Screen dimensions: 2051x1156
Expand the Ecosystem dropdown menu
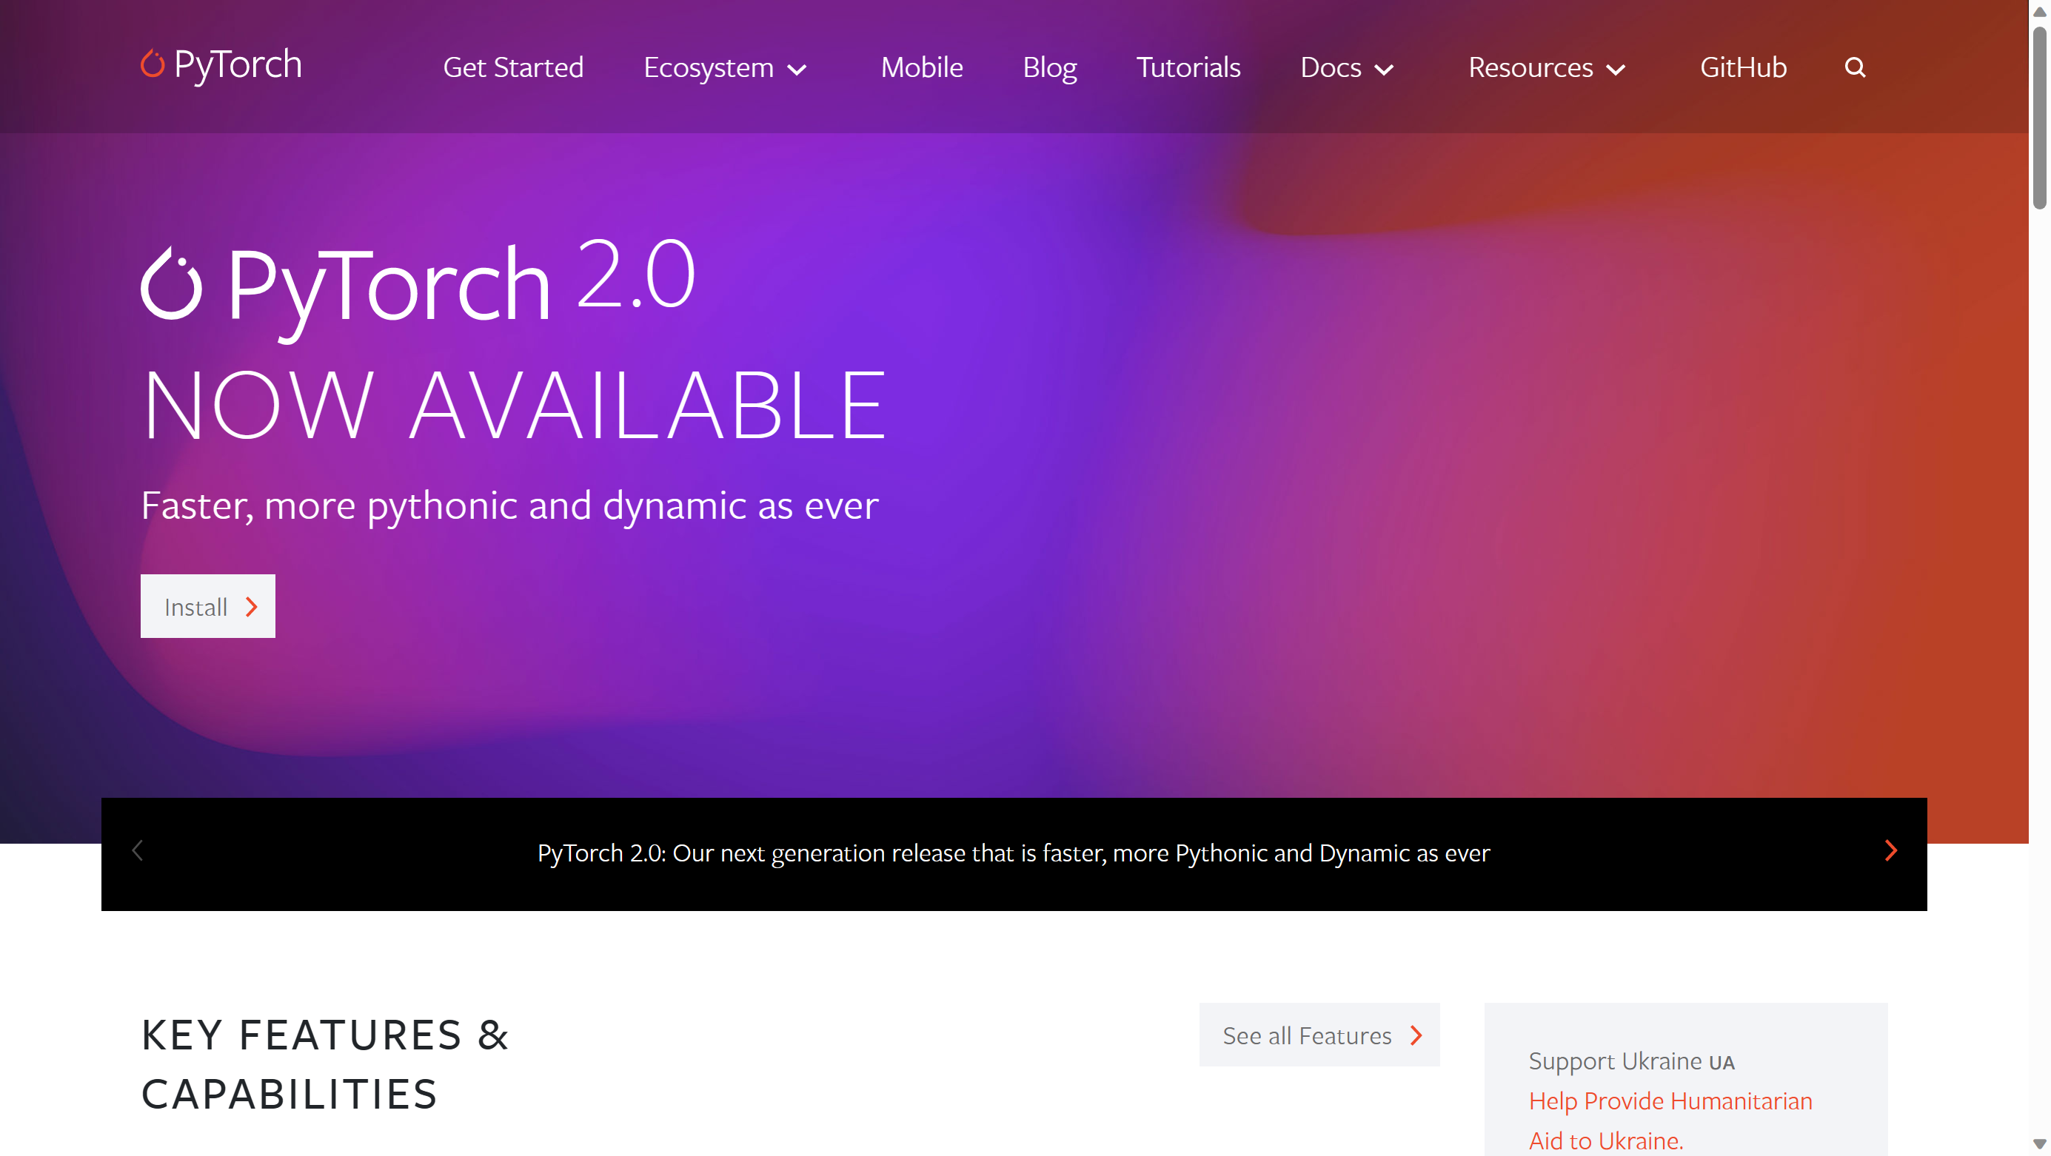click(x=726, y=67)
